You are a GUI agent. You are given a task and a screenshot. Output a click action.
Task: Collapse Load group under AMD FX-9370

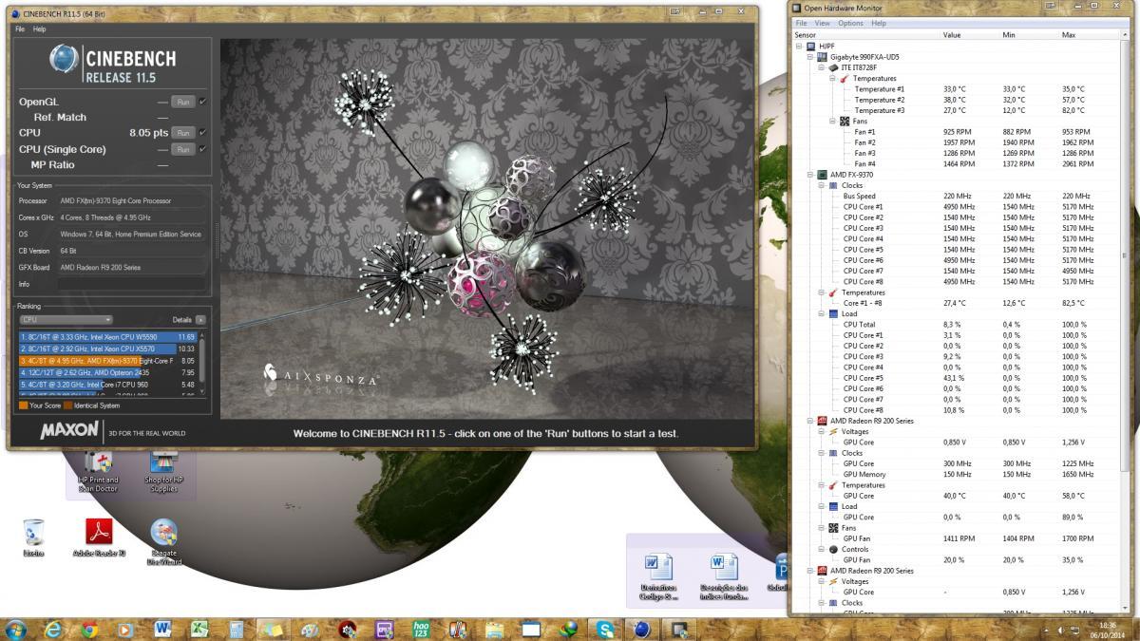coord(822,313)
